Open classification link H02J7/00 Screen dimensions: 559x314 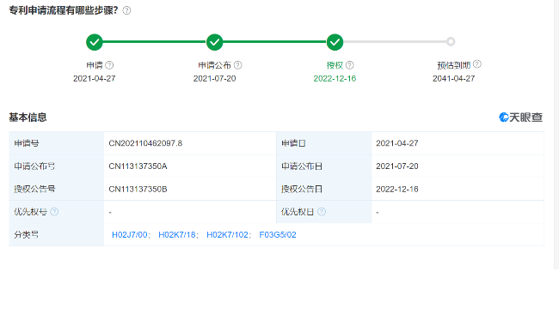(129, 235)
